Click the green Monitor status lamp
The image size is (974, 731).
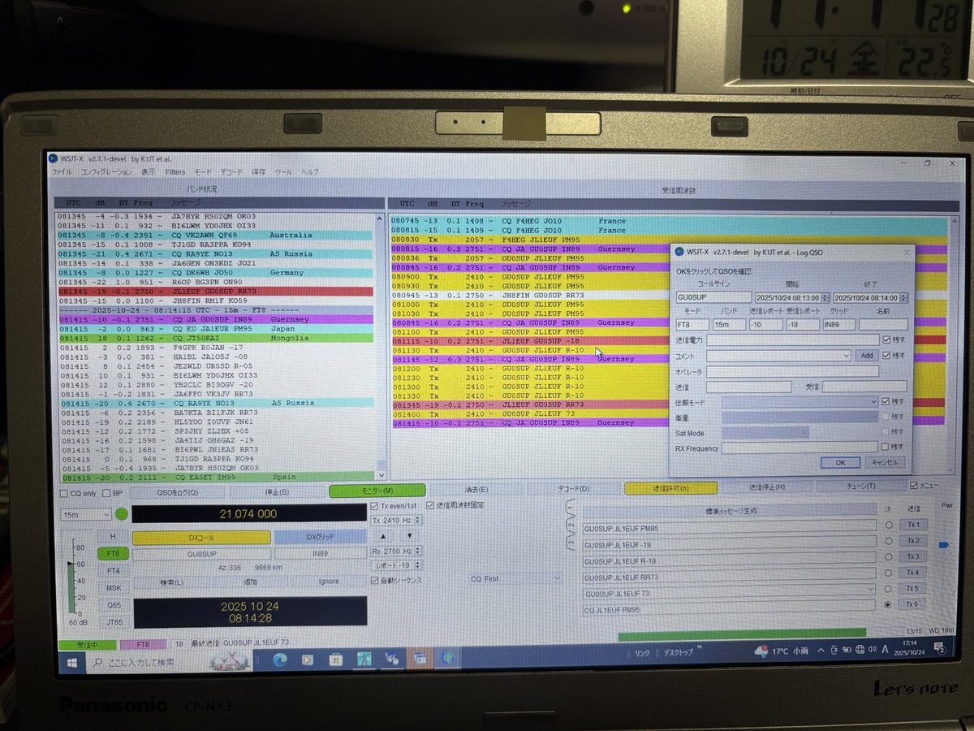[121, 514]
